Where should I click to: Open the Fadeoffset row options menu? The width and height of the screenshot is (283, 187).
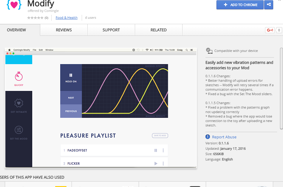(163, 150)
